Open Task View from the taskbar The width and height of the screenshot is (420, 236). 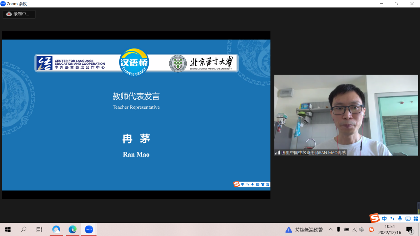(39, 229)
